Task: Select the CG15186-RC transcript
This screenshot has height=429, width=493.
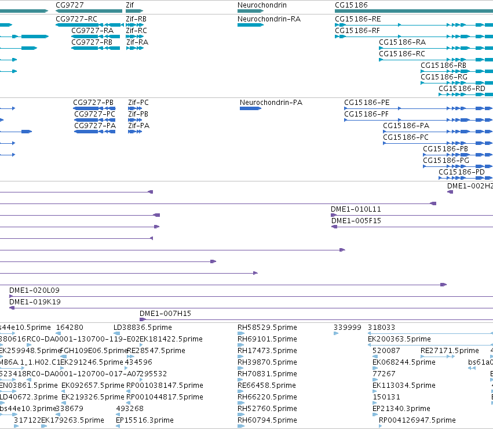Action: tap(402, 54)
